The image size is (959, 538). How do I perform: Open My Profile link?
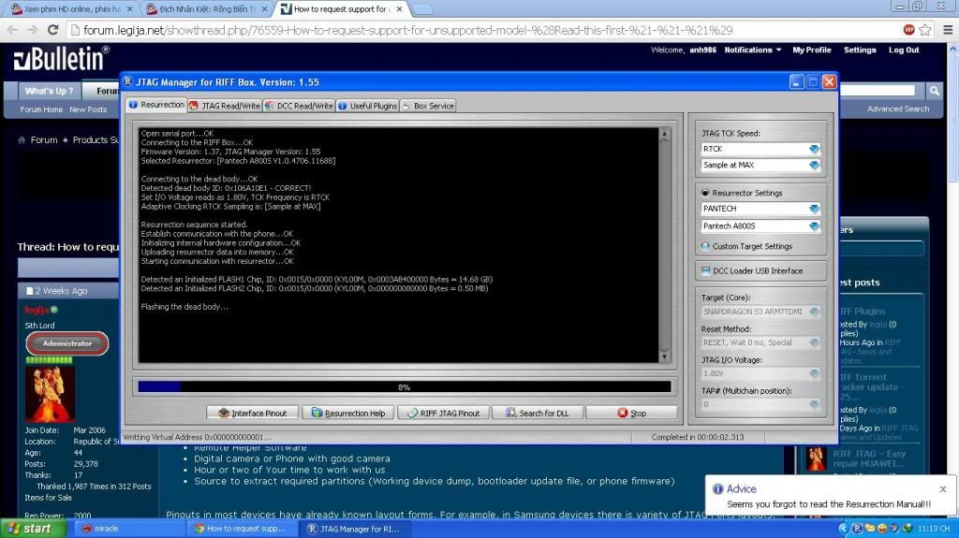(812, 51)
